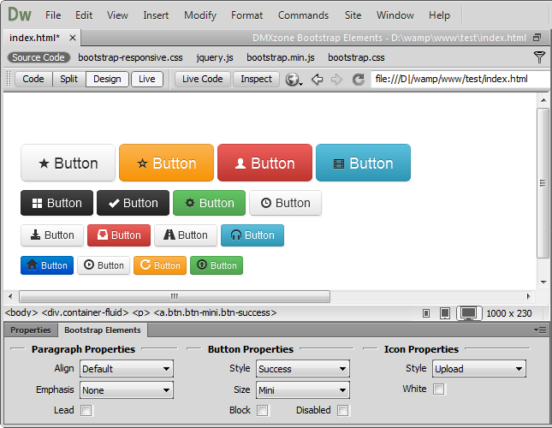Open the panel options menu icon

point(540,330)
